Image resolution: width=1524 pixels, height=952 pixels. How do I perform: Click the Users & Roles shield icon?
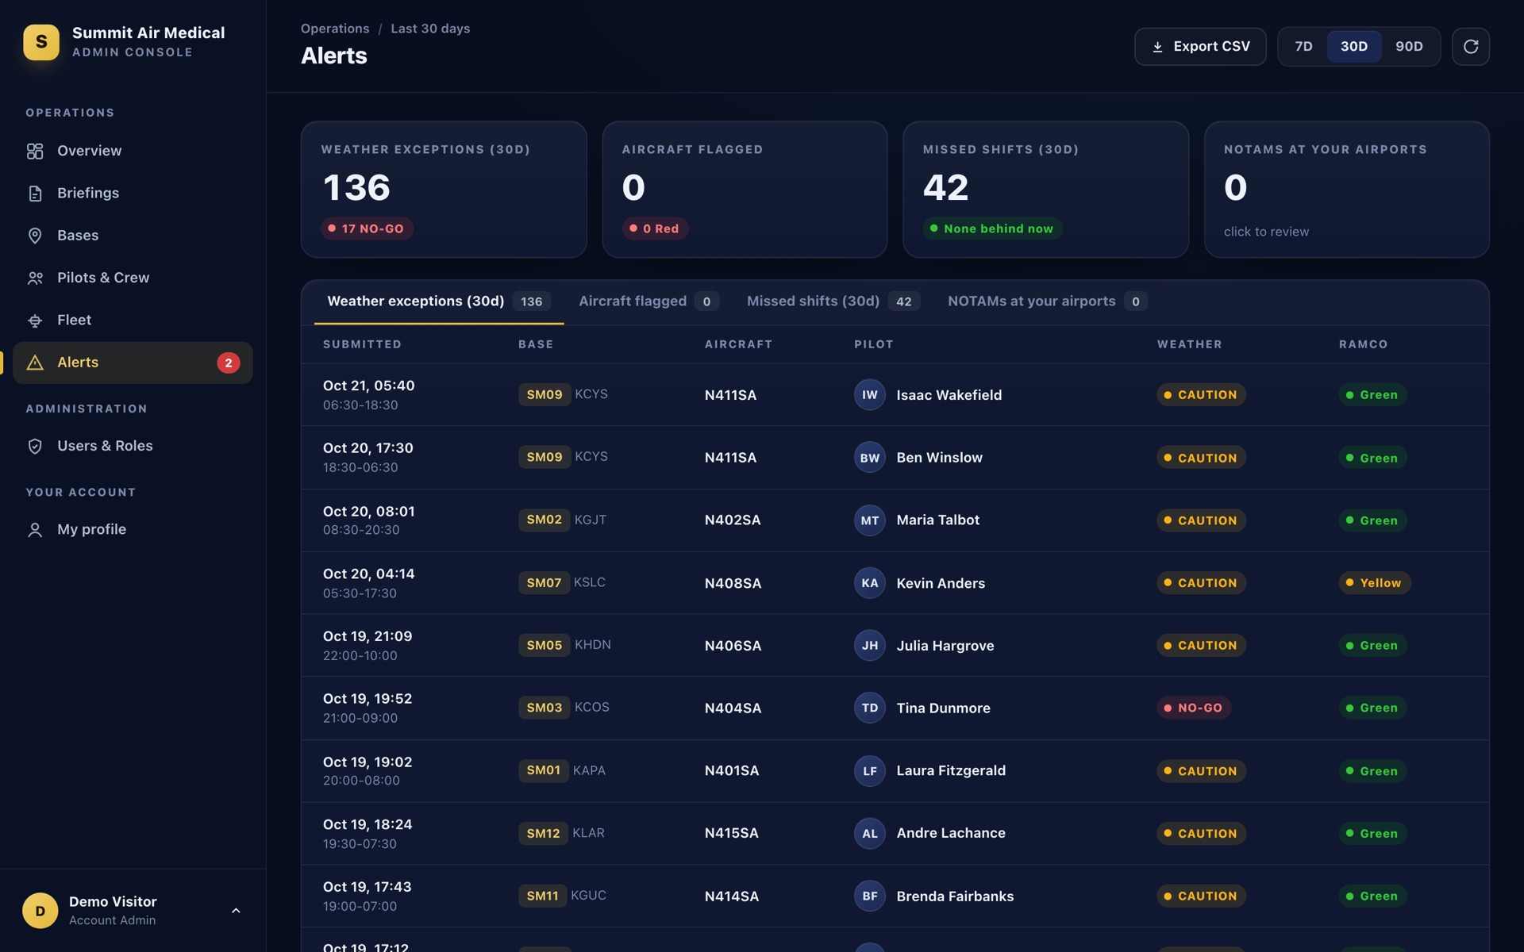point(35,446)
